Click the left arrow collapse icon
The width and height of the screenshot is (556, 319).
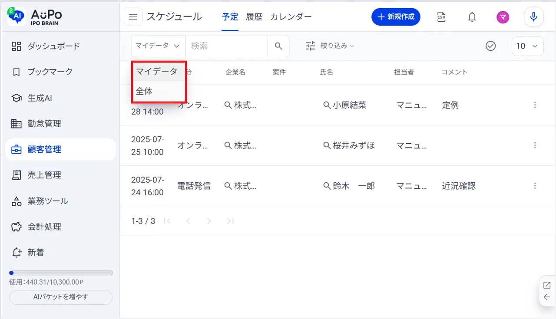547,297
